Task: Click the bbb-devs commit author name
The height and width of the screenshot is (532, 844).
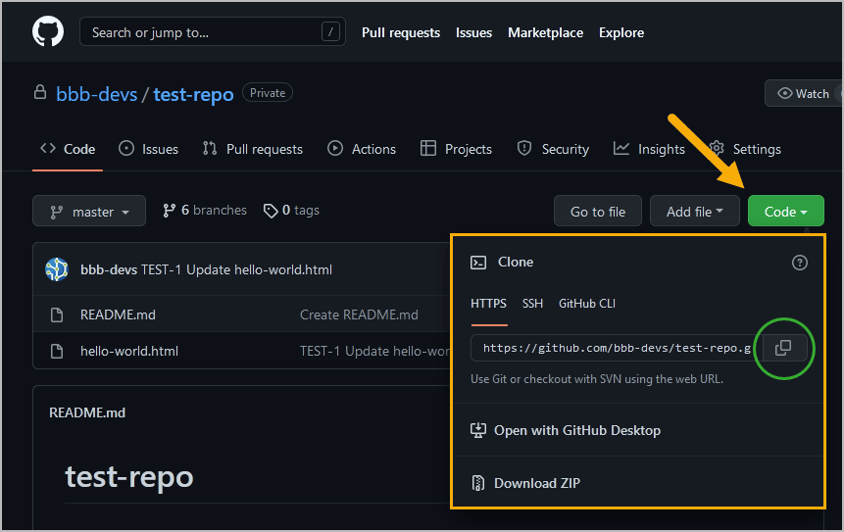Action: [x=109, y=269]
